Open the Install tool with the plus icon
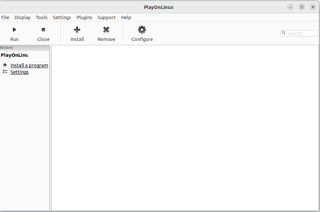Viewport: 320px width, 212px height. (x=77, y=29)
